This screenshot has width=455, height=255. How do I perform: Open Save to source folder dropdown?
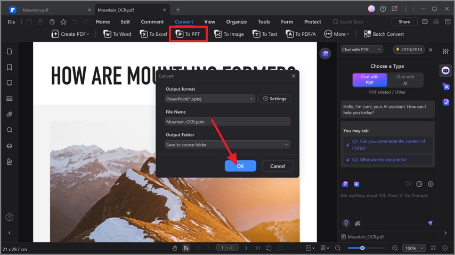click(228, 145)
